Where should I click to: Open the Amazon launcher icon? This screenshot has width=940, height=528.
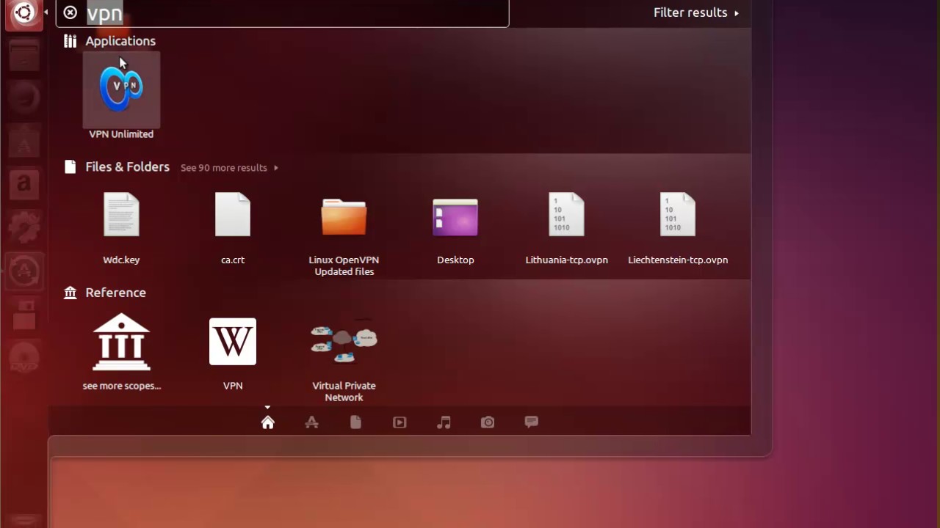point(24,186)
